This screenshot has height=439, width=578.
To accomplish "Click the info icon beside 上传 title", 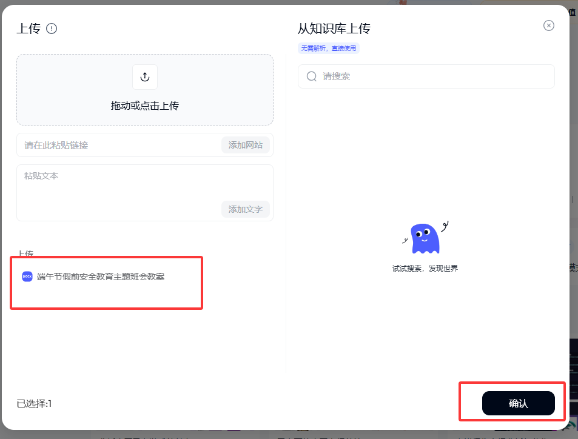I will tap(52, 28).
